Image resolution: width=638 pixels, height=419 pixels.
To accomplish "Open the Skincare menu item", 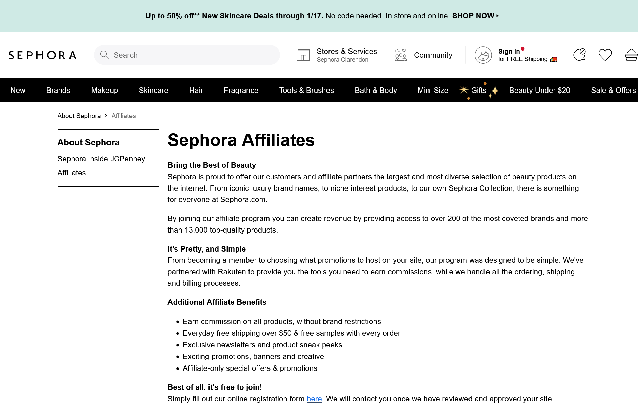I will [x=154, y=90].
